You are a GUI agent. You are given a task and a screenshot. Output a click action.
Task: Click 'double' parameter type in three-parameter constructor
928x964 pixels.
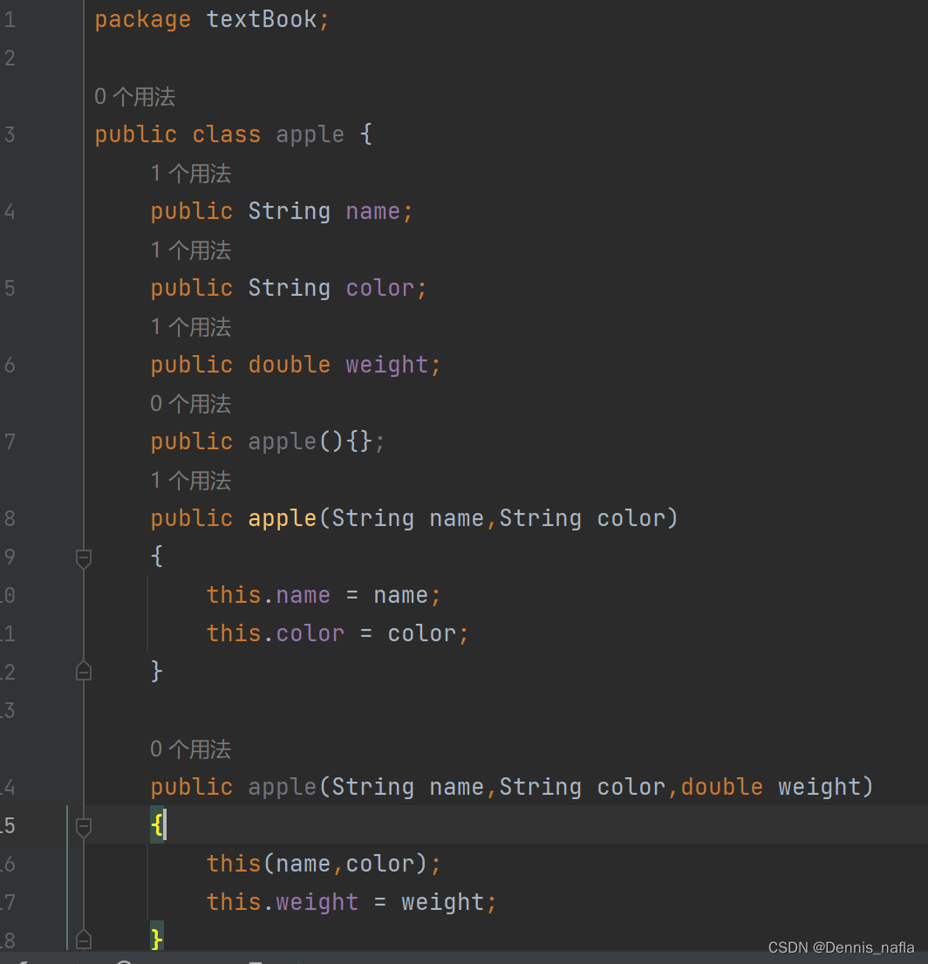click(722, 787)
